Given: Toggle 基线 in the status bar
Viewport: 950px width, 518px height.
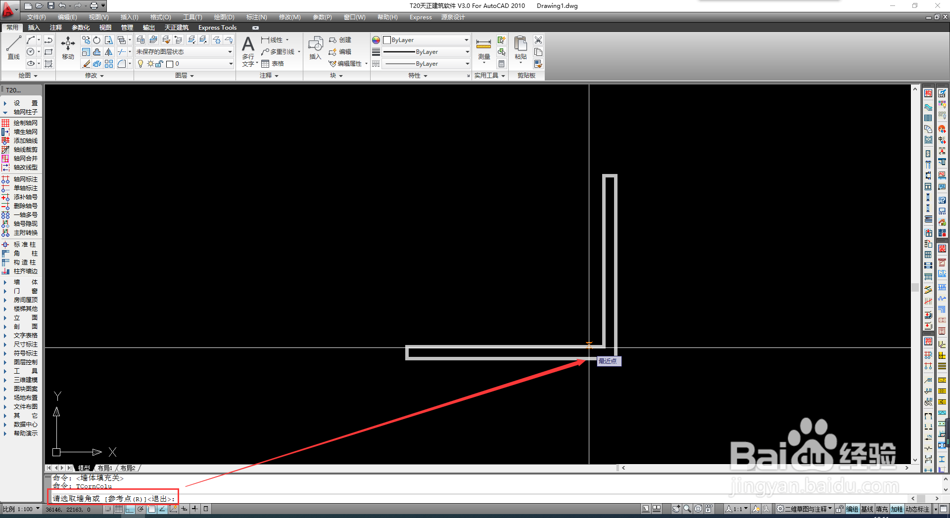Looking at the screenshot, I should pos(867,509).
